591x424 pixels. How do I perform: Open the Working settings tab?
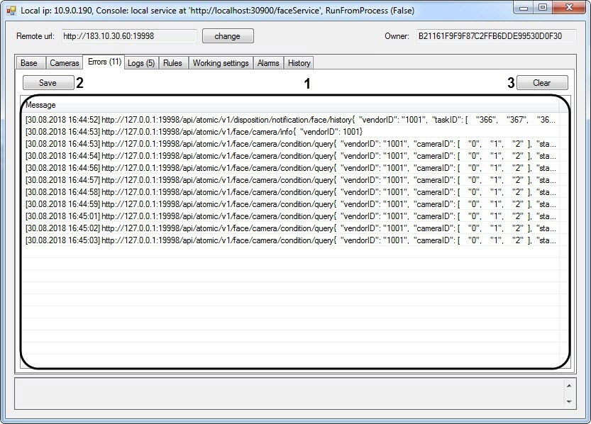[221, 63]
